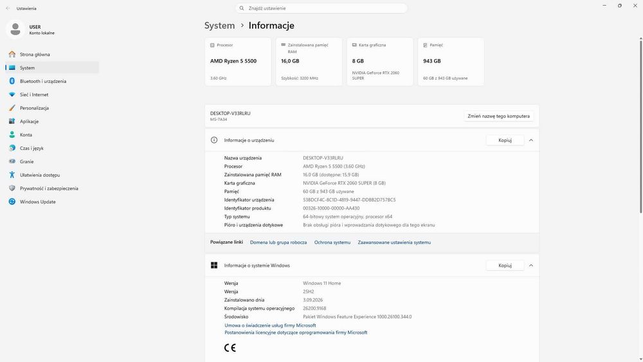Click the Procesor chip icon in card
The width and height of the screenshot is (643, 362).
tap(212, 45)
